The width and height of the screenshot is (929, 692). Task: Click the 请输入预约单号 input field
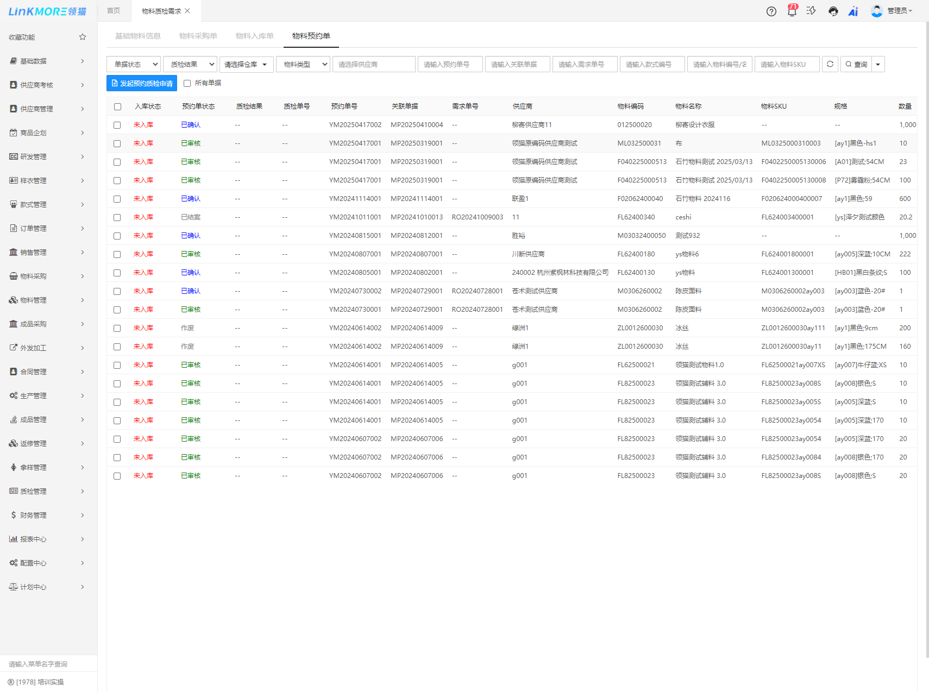pyautogui.click(x=450, y=64)
